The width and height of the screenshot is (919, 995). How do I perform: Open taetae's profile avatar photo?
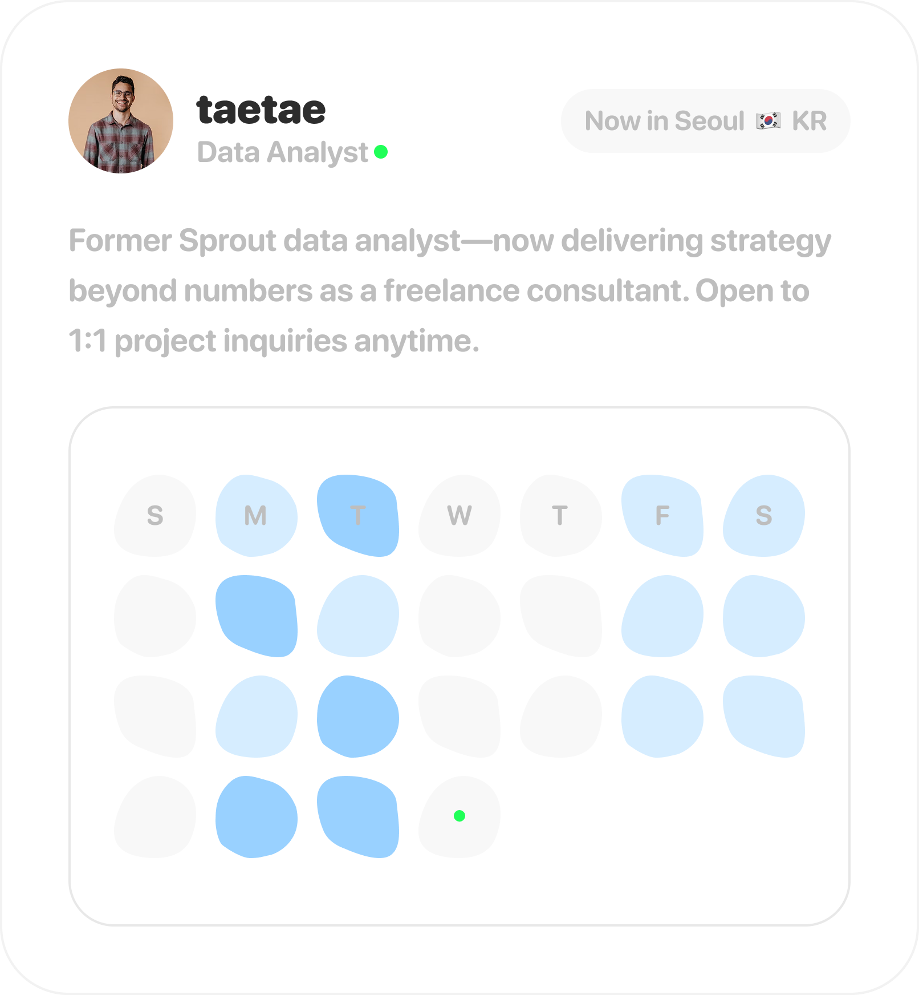click(x=121, y=121)
